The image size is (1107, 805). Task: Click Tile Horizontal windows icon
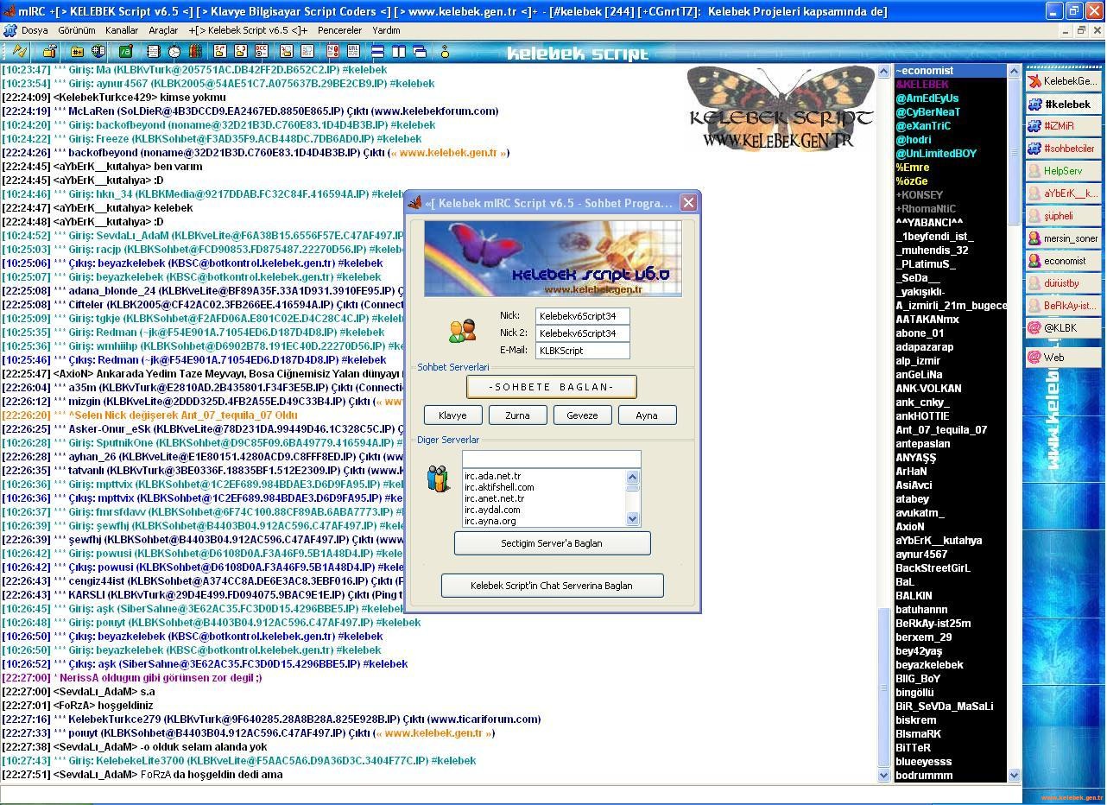[377, 52]
